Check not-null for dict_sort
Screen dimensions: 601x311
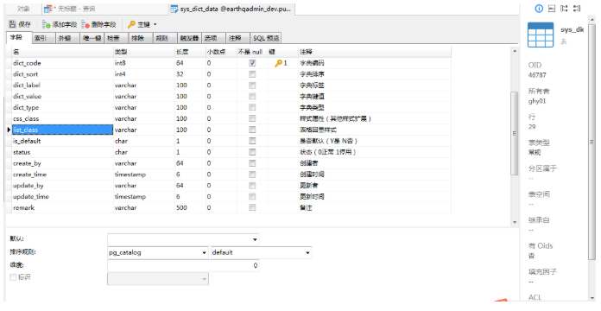[x=252, y=74]
